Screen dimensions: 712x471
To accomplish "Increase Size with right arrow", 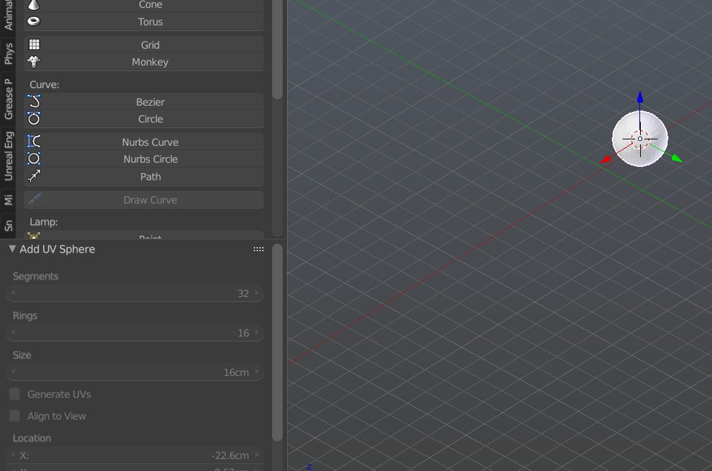I will (257, 372).
